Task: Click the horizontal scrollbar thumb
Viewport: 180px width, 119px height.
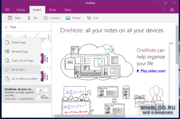Action: click(x=90, y=116)
